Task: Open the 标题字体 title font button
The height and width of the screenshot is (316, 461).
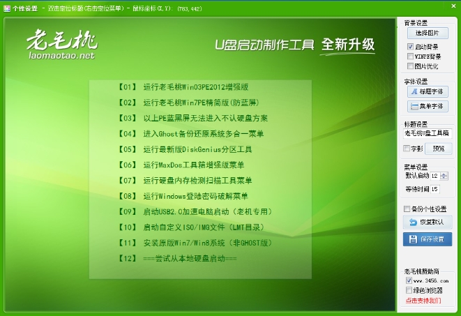Action: click(428, 91)
